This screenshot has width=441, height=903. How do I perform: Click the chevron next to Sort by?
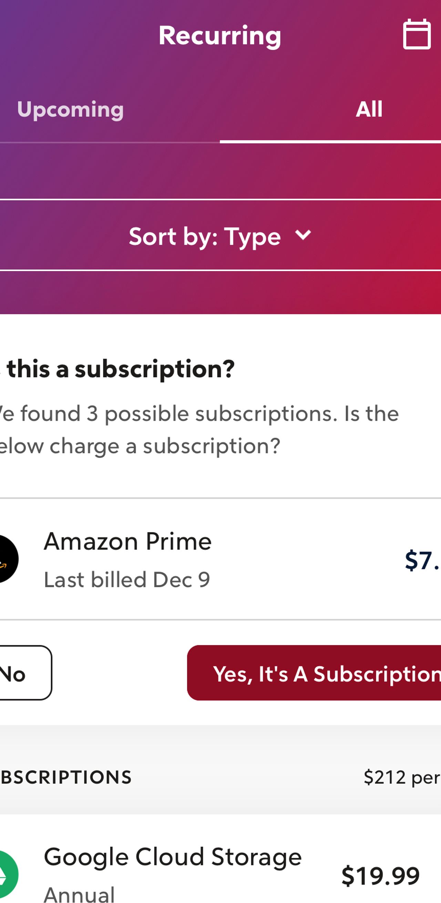(303, 234)
